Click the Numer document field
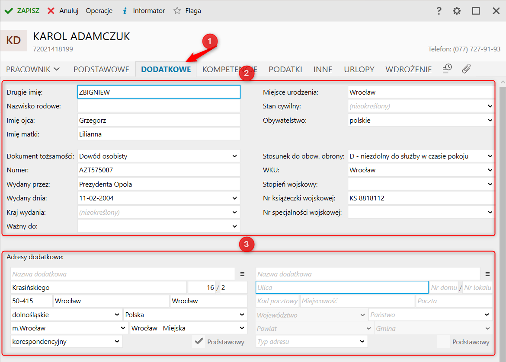This screenshot has height=362, width=506. click(159, 170)
